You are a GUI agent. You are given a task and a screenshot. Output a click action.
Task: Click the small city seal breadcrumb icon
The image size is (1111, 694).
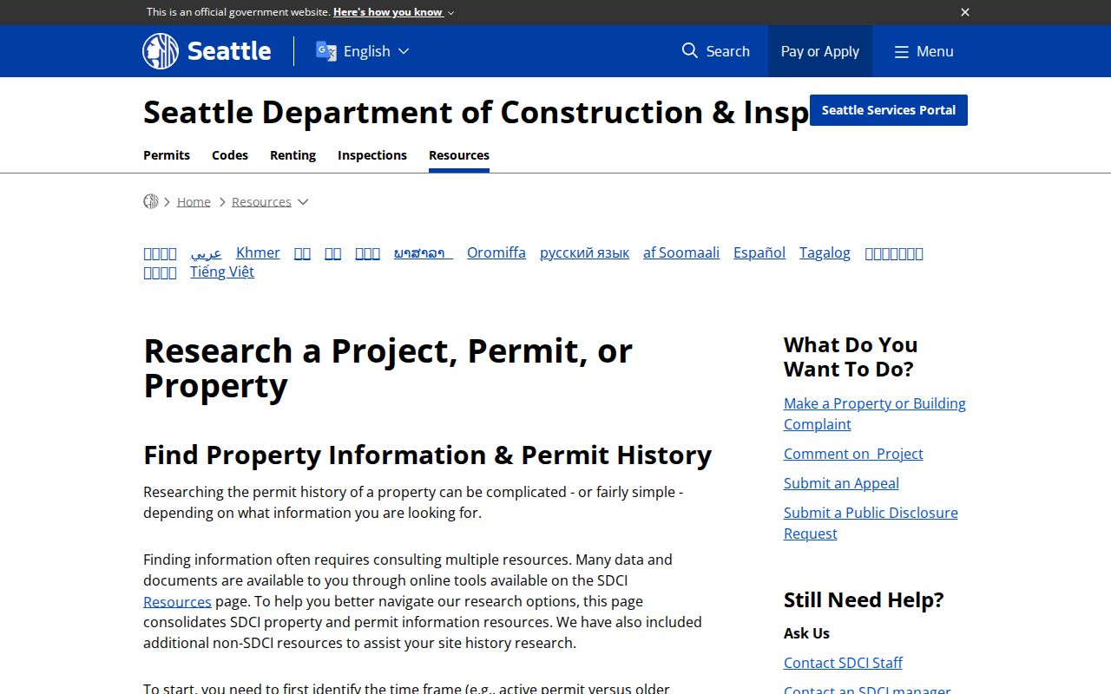(151, 201)
